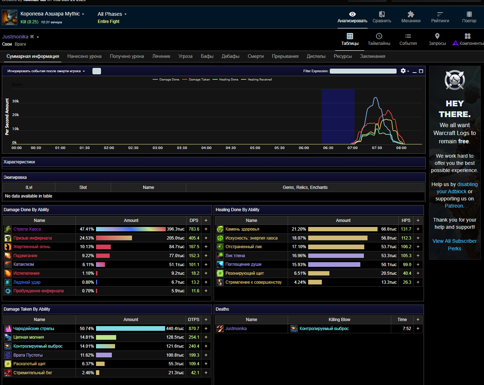Switch to the Лечение tab

tap(161, 56)
